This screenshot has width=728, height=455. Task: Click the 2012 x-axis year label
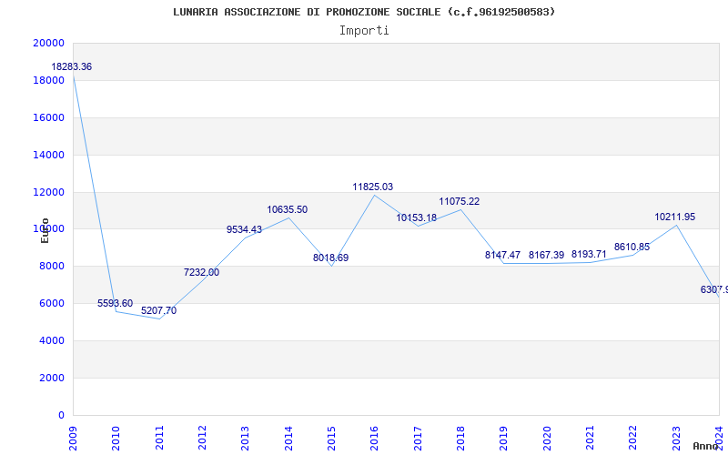[x=202, y=439]
